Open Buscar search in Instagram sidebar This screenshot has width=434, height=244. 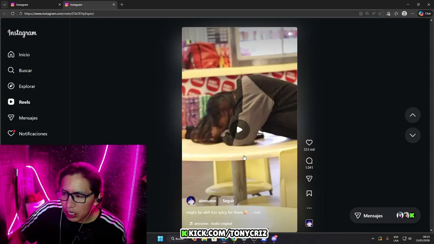(20, 70)
